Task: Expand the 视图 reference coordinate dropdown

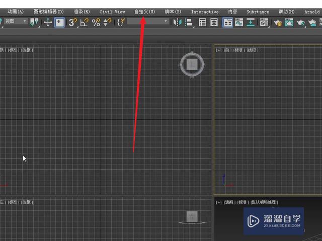Action: tap(16, 21)
